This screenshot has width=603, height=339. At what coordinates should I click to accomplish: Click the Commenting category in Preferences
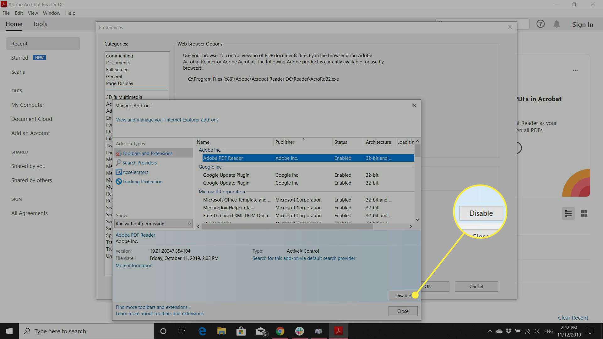(x=119, y=56)
